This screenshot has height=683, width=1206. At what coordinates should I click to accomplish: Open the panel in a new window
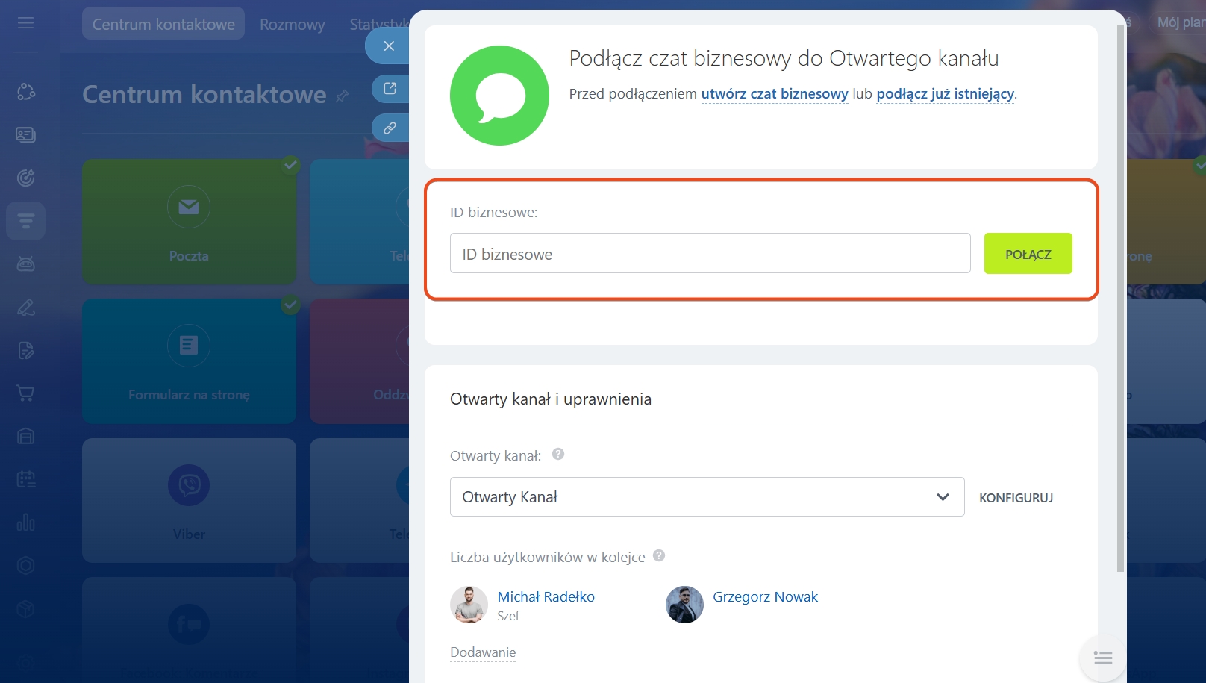(x=390, y=89)
